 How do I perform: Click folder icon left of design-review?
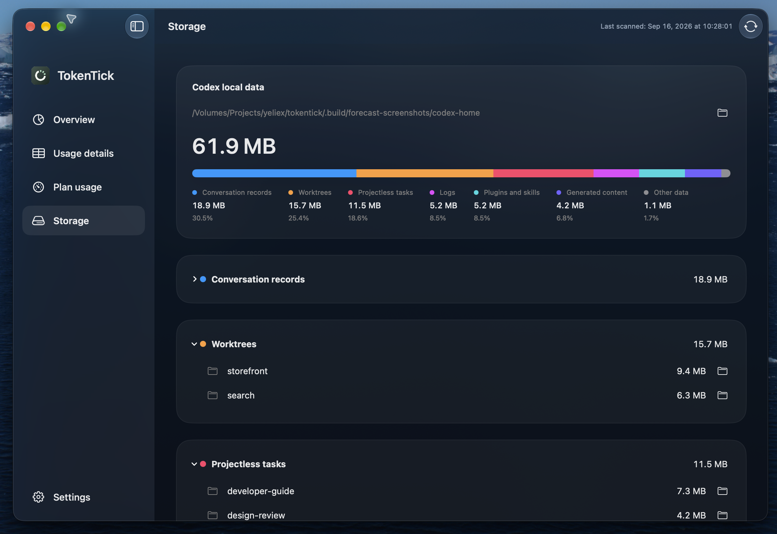click(212, 515)
